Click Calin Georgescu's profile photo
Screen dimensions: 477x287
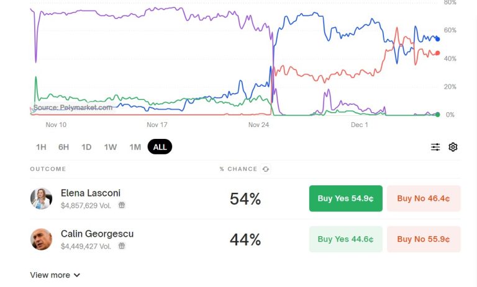(41, 239)
